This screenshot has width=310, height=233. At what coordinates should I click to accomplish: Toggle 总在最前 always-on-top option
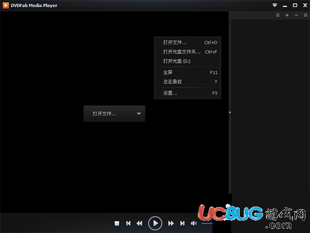tap(188, 82)
